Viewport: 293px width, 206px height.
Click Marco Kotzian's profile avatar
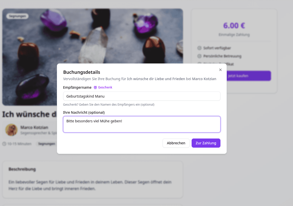coord(11,130)
